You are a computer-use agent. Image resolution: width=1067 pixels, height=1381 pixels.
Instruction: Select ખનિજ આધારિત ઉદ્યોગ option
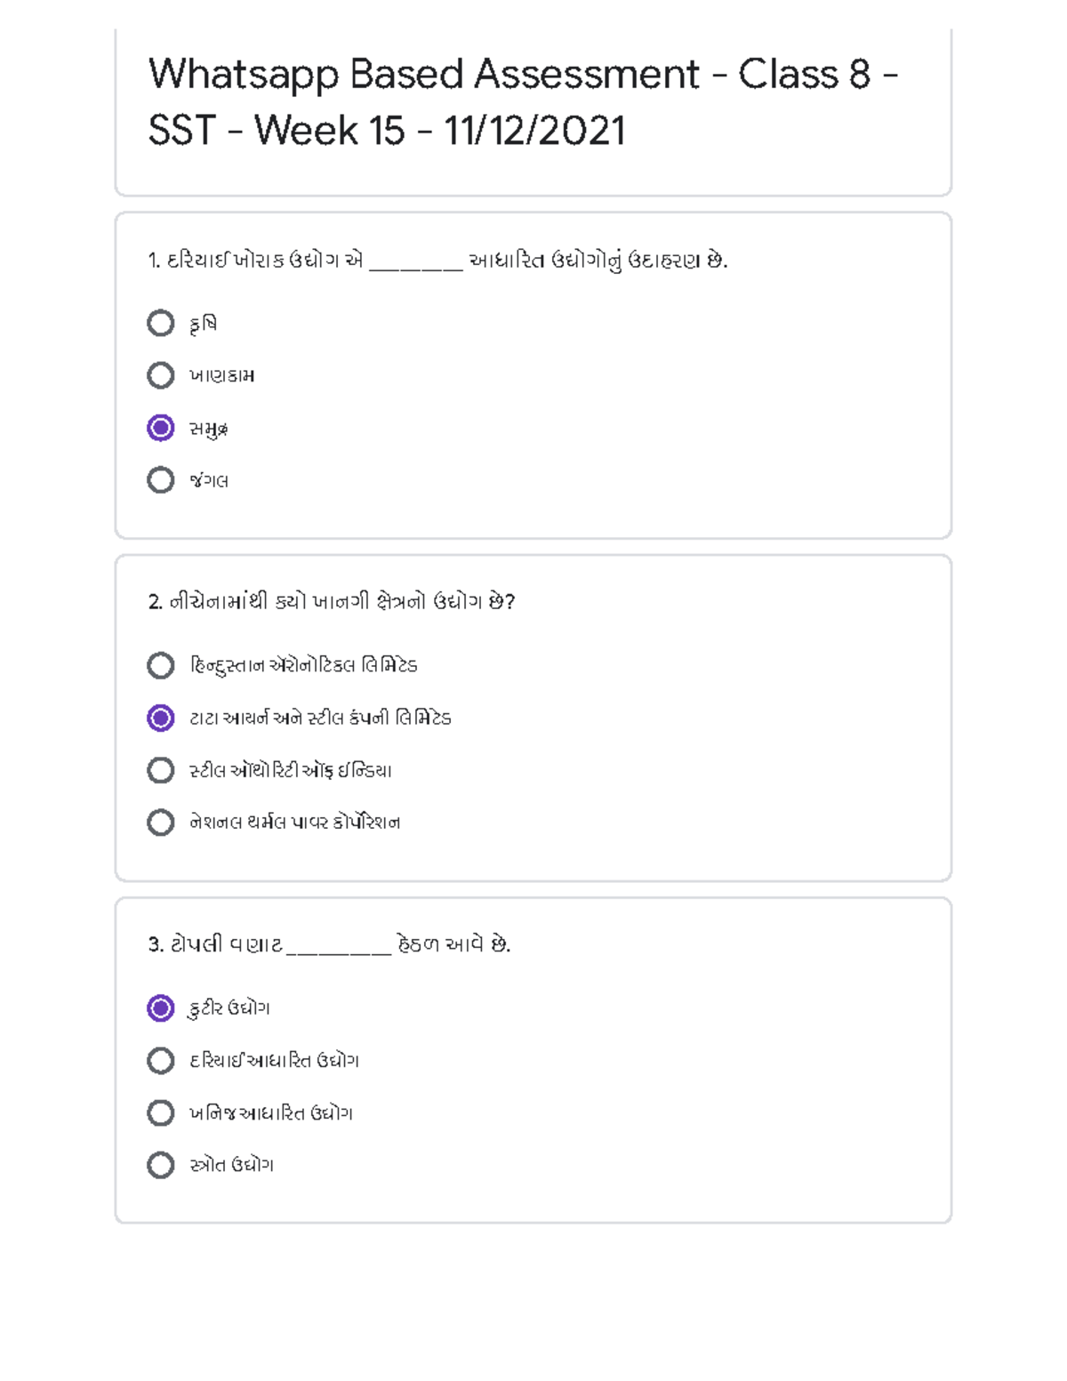point(160,1112)
